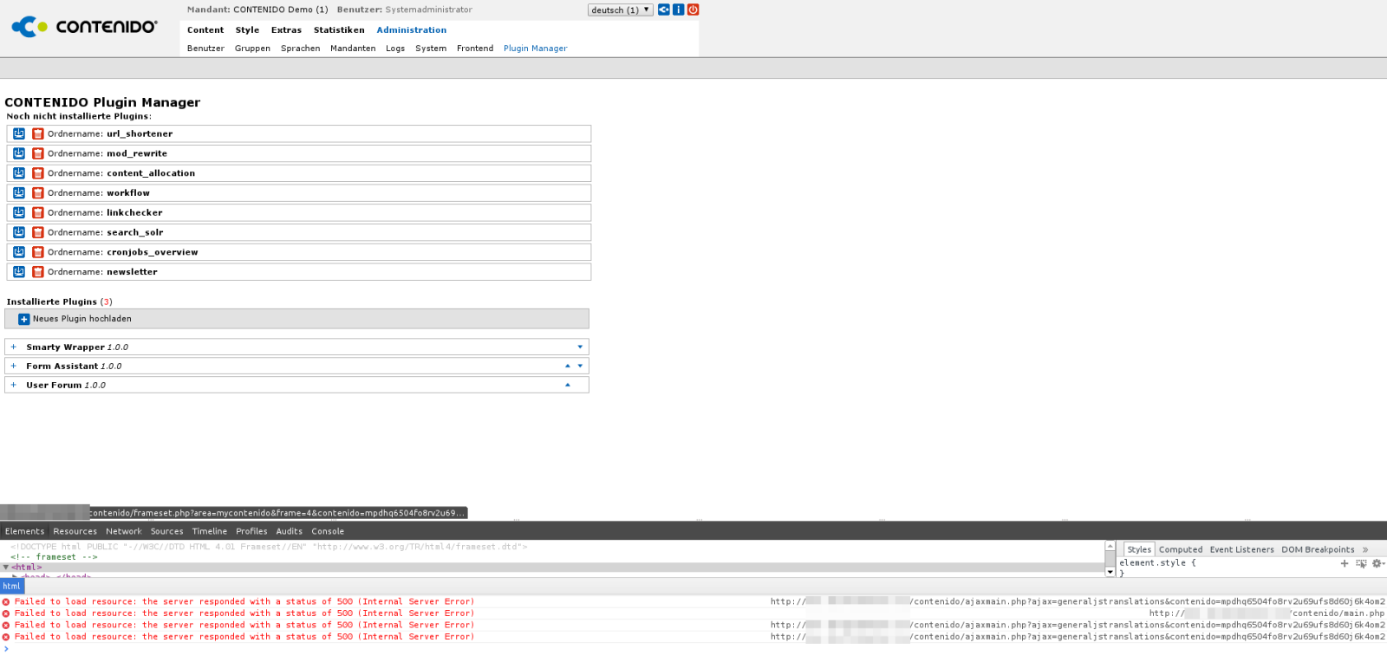This screenshot has height=662, width=1387.
Task: Click install icon for the workflow plugin
Action: [19, 193]
